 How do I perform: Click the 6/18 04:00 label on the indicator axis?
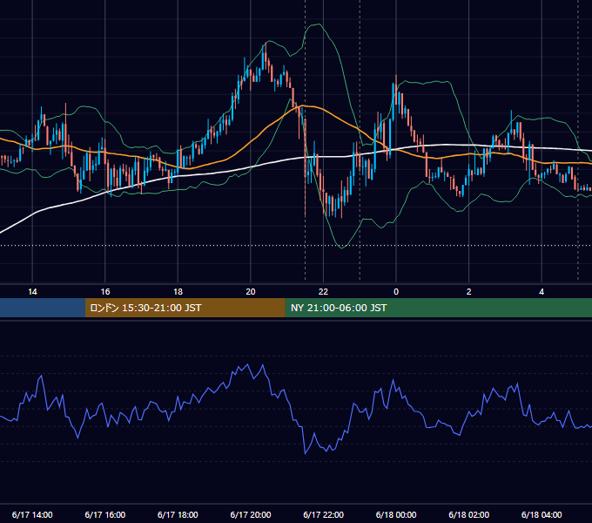[x=542, y=514]
